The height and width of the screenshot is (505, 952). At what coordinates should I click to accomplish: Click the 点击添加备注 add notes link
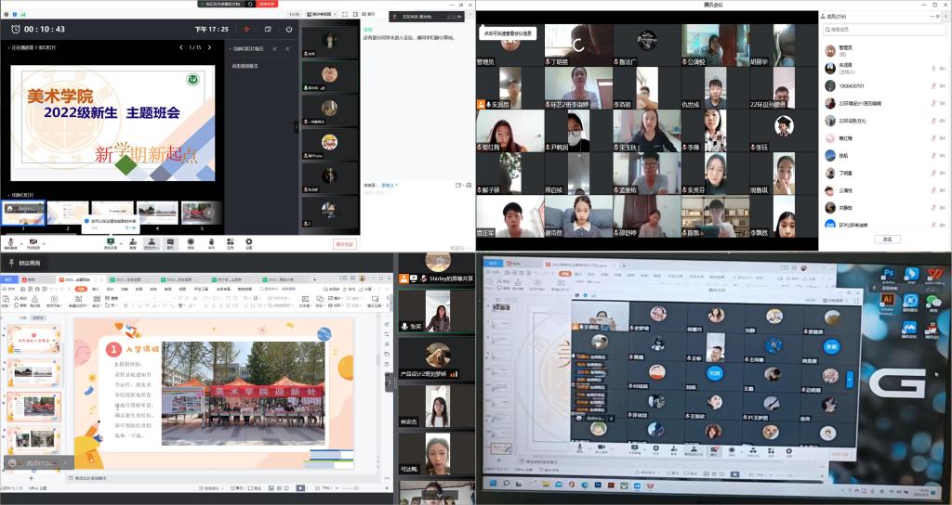click(245, 66)
